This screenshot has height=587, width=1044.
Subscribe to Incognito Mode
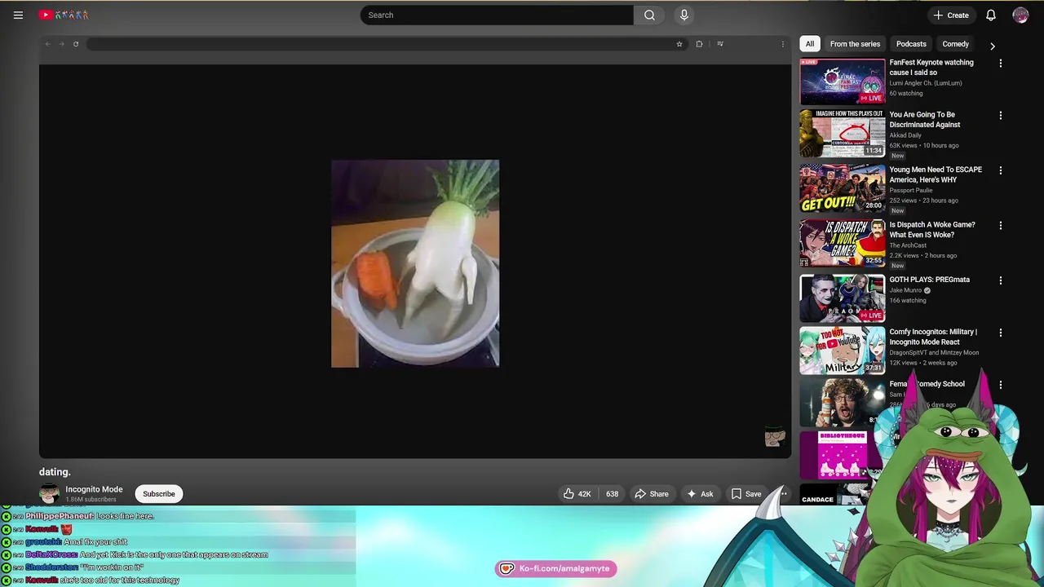point(159,493)
